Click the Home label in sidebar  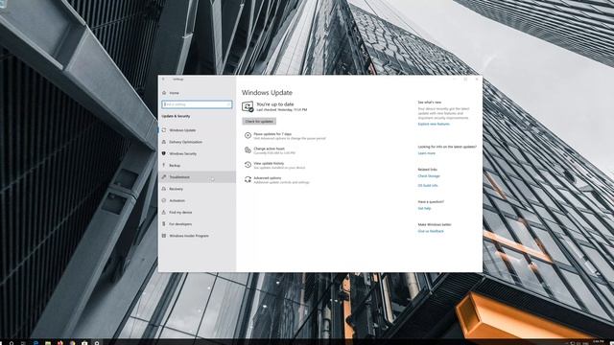click(x=175, y=93)
